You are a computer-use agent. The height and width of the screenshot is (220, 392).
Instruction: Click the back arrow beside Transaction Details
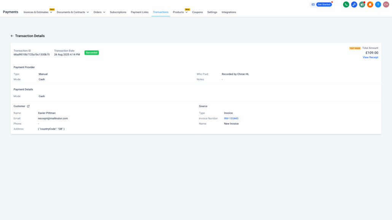(x=12, y=36)
